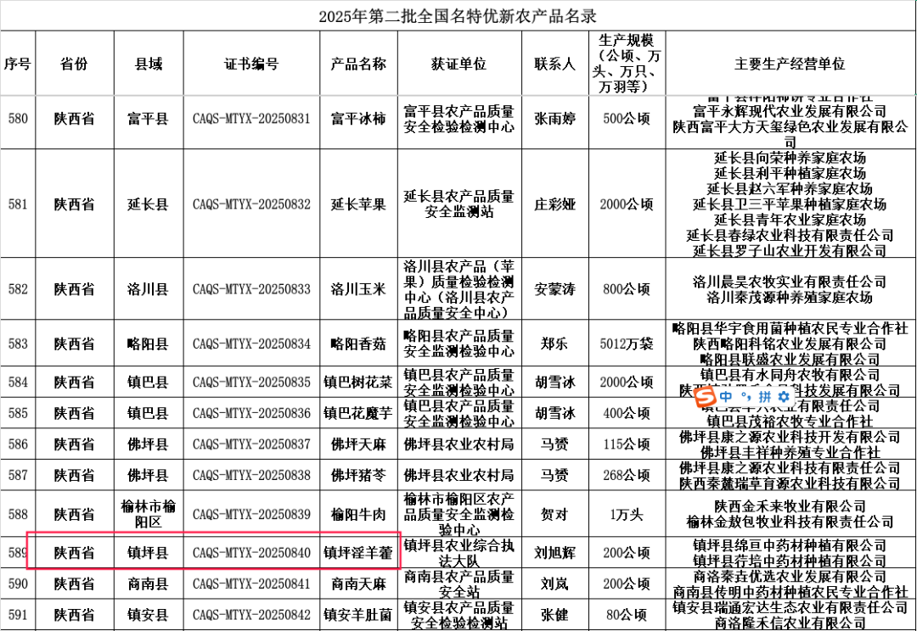
Task: Select contact name 贺对
Action: click(x=555, y=514)
